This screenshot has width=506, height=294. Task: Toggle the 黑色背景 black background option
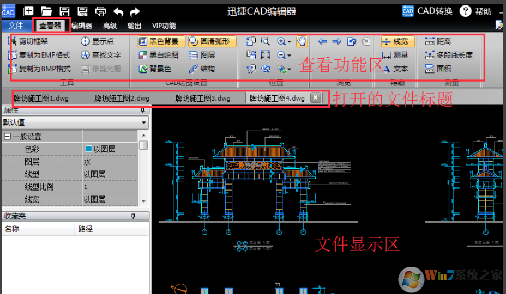(158, 41)
